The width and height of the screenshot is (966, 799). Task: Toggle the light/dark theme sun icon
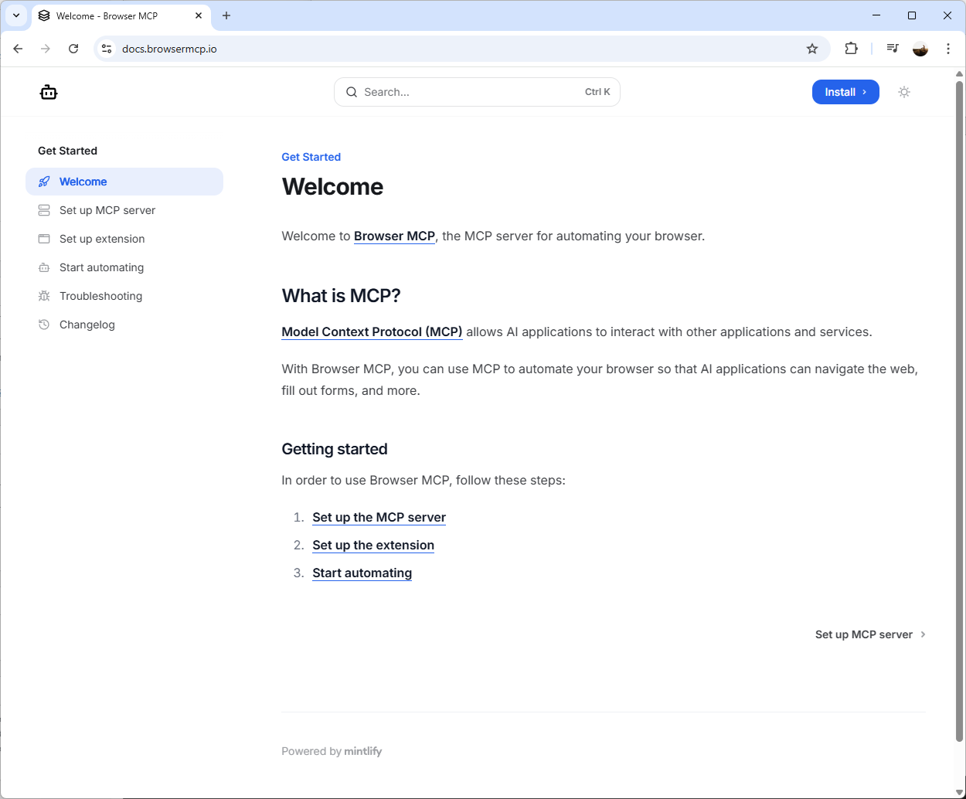[x=904, y=92]
